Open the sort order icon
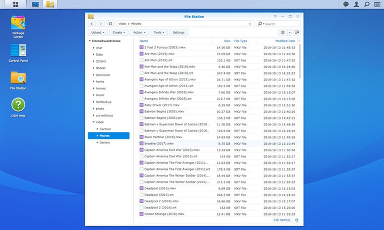The height and width of the screenshot is (230, 384). 297,32
